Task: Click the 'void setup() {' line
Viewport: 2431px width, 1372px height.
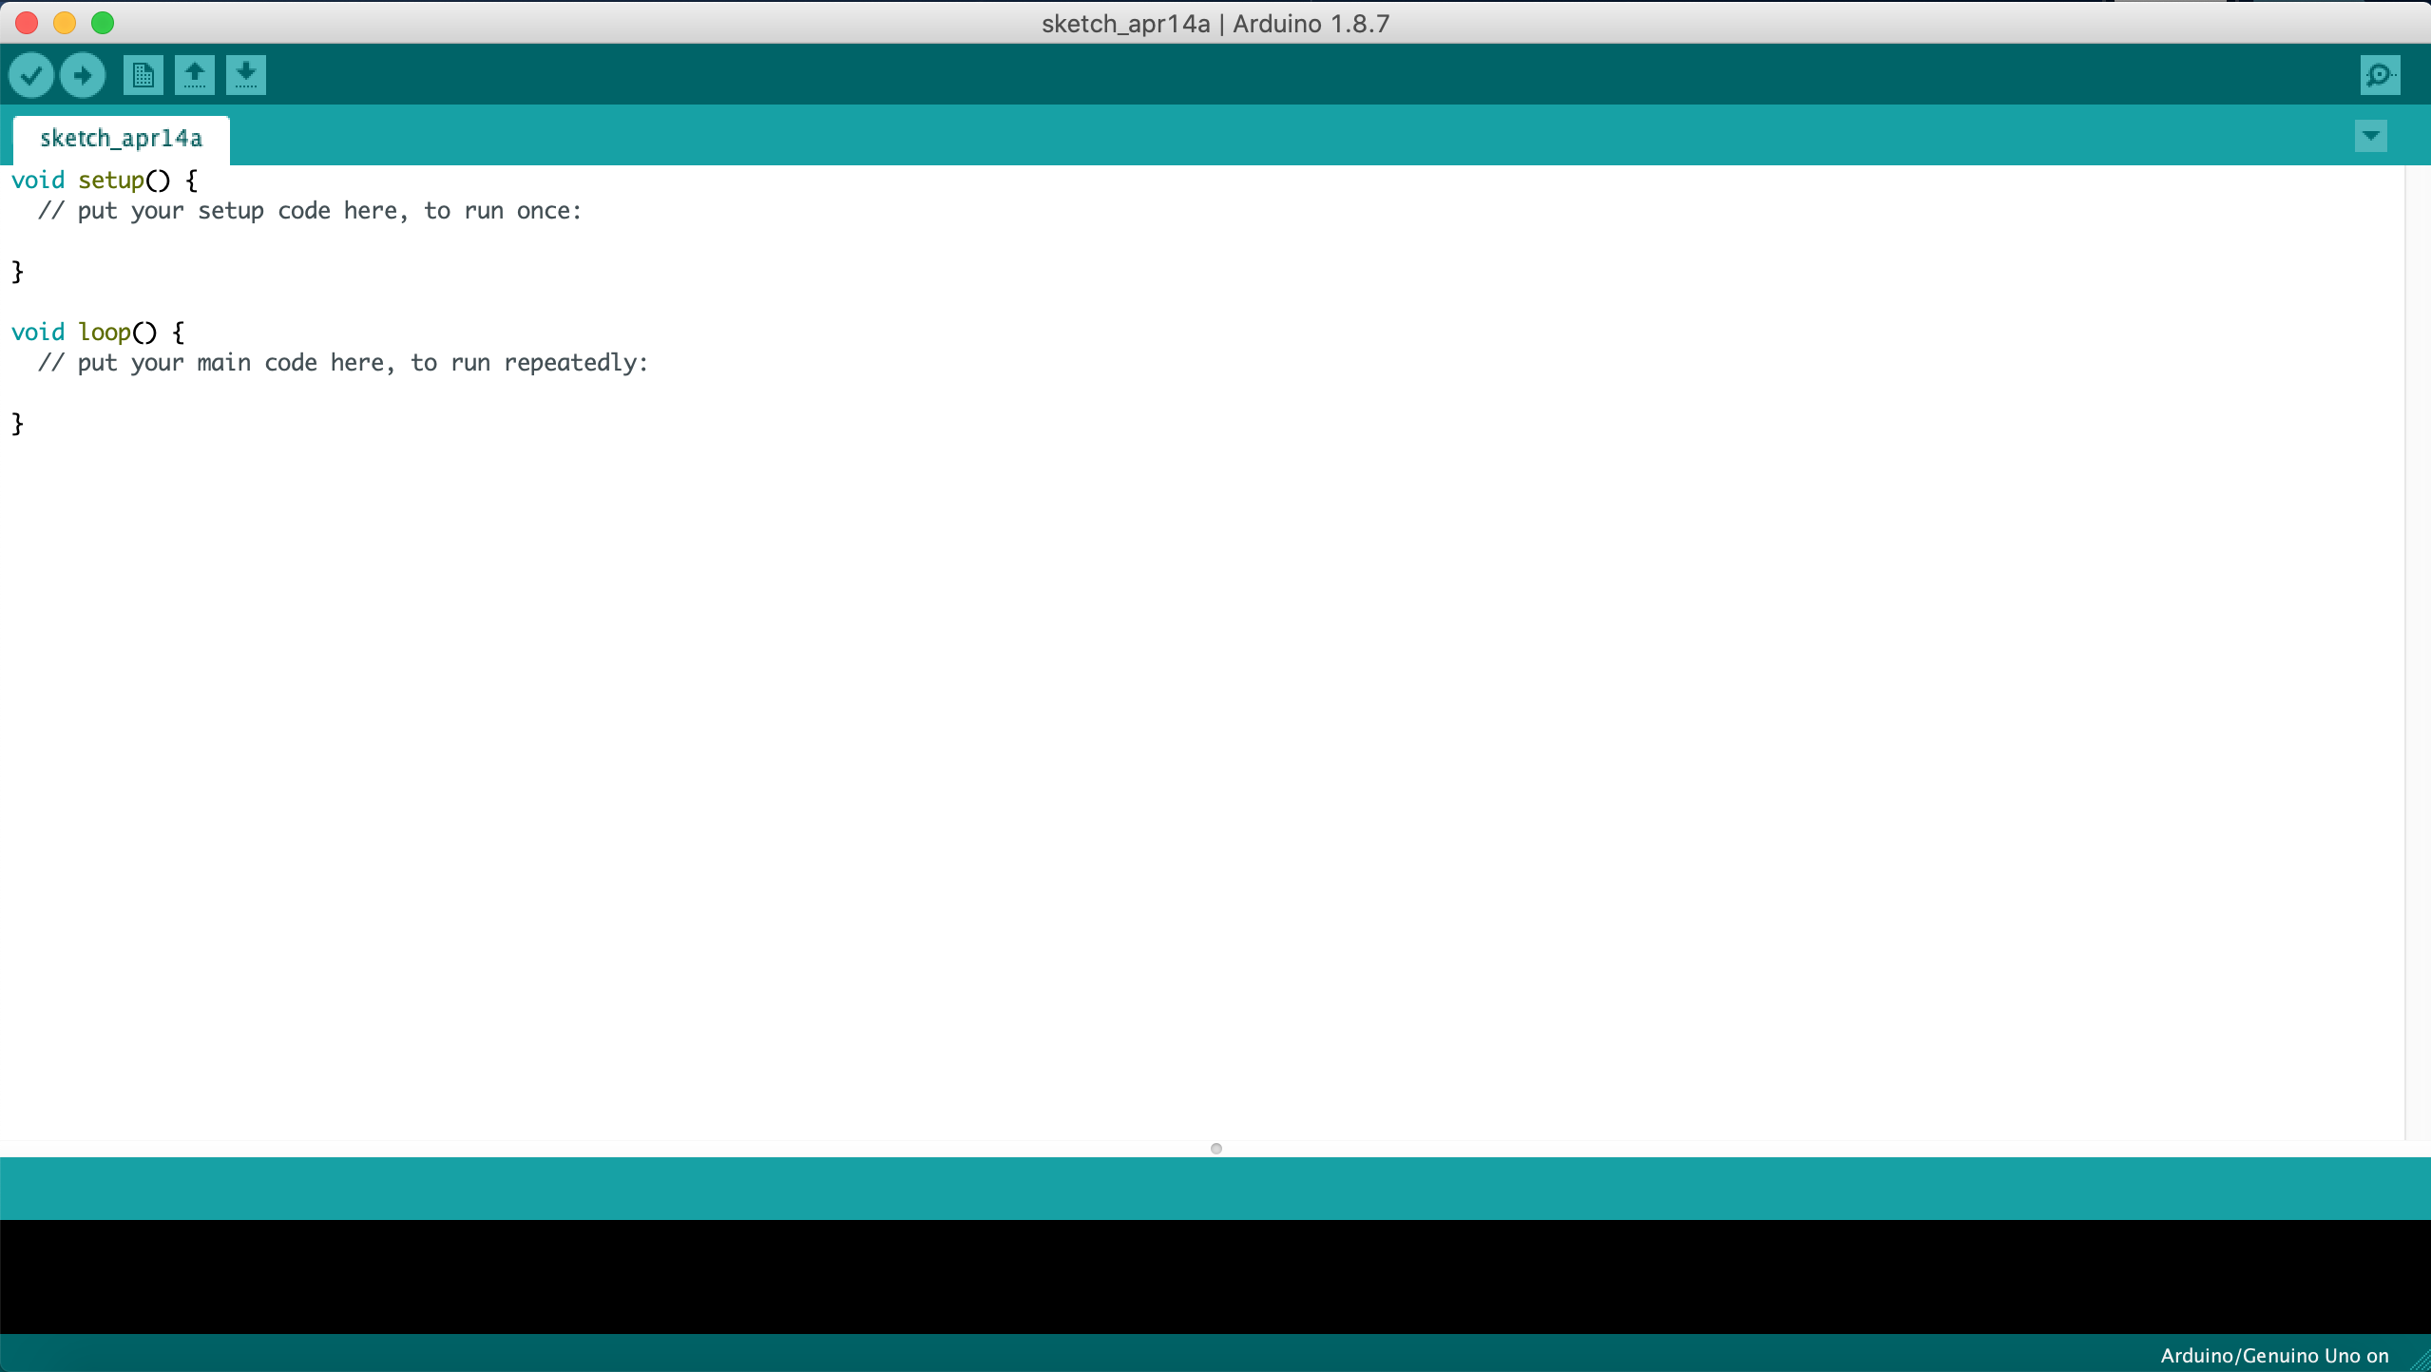Action: (105, 181)
